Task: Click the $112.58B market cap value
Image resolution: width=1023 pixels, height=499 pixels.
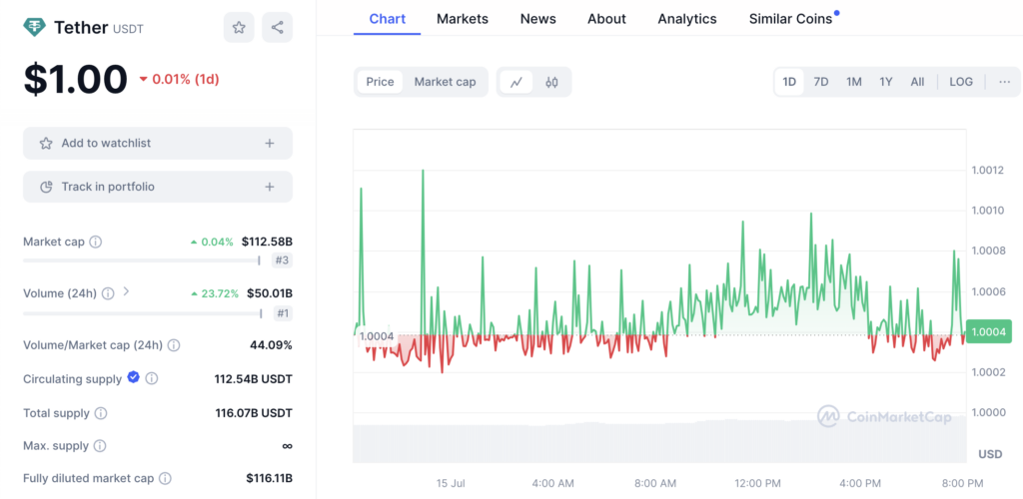Action: [267, 242]
